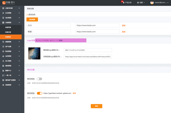Click the logo image thumbnail
The height and width of the screenshot is (113, 171).
34,53
